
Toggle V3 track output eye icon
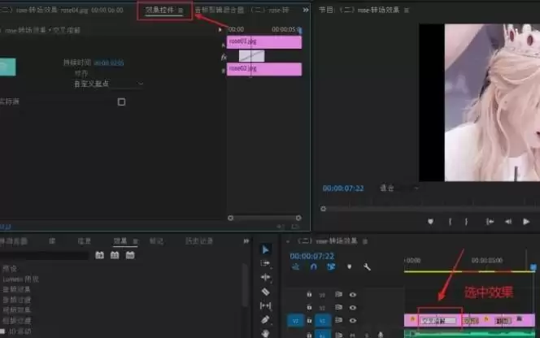[x=353, y=294]
